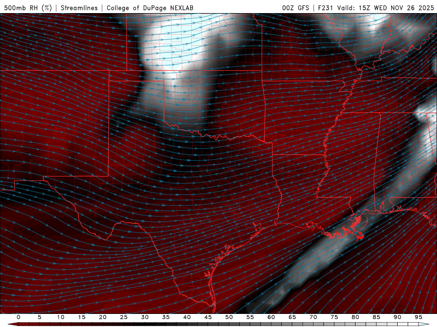
Task: Select the '50' value on the RH legend
Action: 229,317
